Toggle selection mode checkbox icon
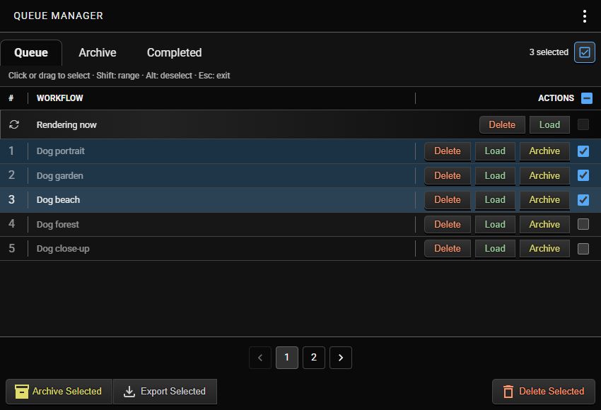The image size is (601, 410). click(584, 52)
